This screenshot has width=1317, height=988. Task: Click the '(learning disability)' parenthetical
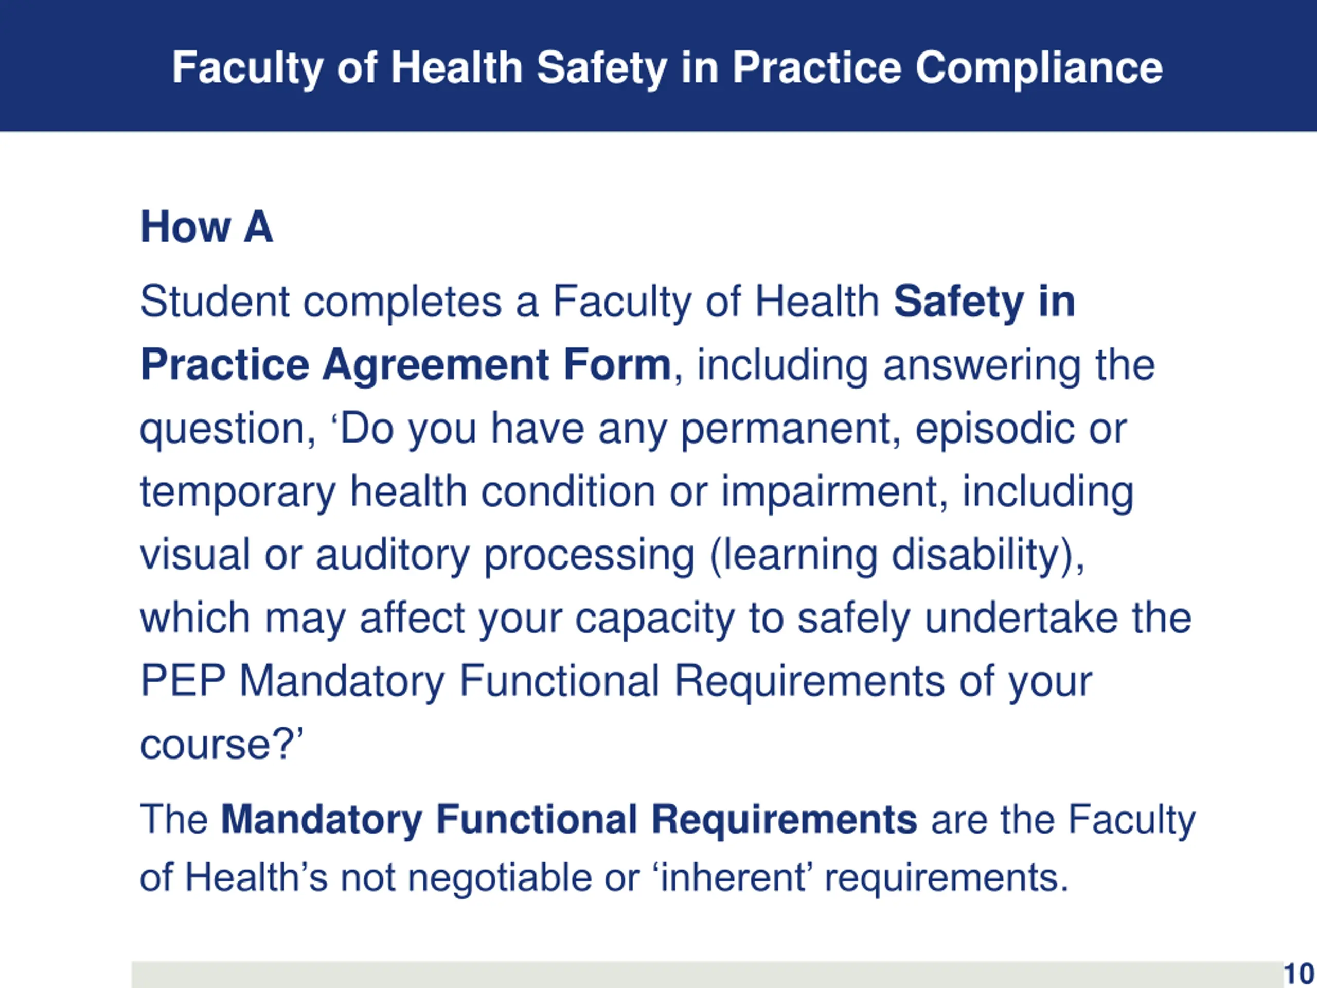pos(897,555)
